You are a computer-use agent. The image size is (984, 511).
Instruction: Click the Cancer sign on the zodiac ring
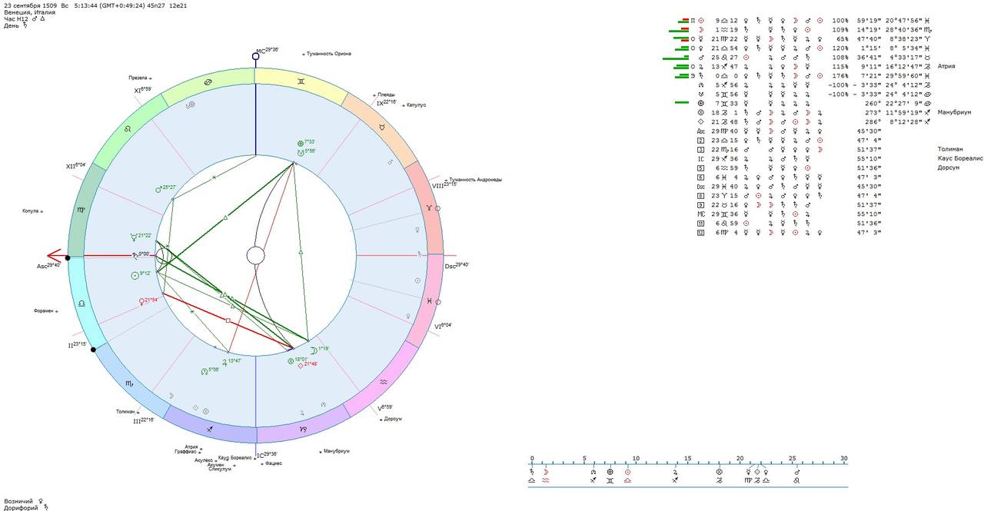pos(209,82)
